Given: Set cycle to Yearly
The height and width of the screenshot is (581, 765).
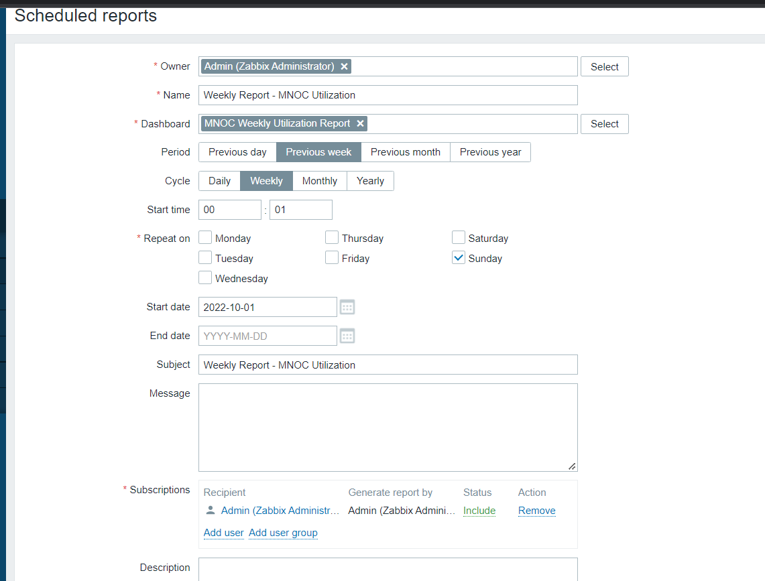Looking at the screenshot, I should tap(370, 181).
